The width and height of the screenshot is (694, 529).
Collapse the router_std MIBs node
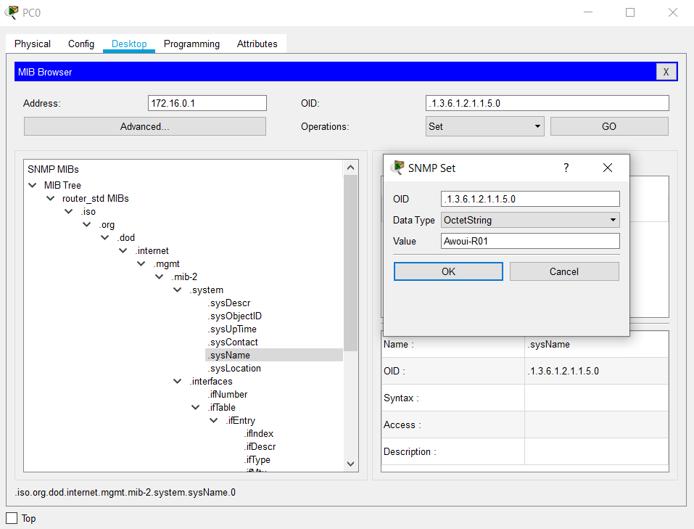pyautogui.click(x=51, y=199)
